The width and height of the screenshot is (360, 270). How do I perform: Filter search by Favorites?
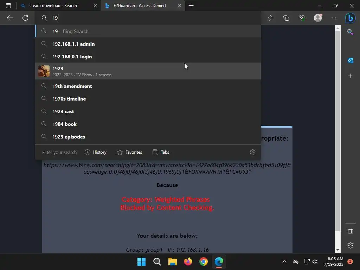click(x=129, y=152)
